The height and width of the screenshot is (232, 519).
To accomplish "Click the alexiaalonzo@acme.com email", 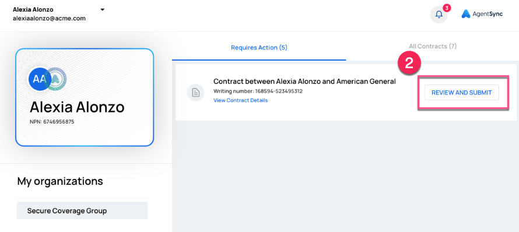I will [x=50, y=19].
